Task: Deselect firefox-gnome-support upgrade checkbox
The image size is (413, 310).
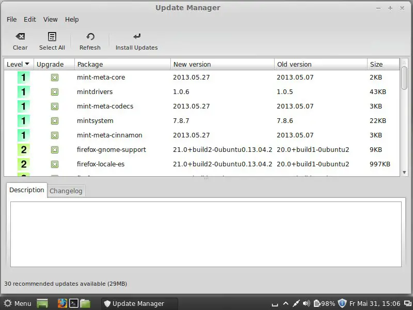Action: (55, 150)
